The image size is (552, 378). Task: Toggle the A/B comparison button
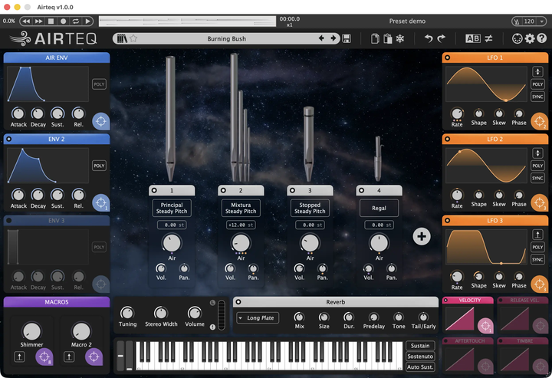tap(472, 38)
